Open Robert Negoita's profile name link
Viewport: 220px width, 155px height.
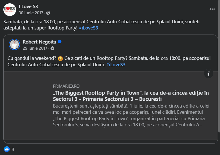tap(39, 42)
